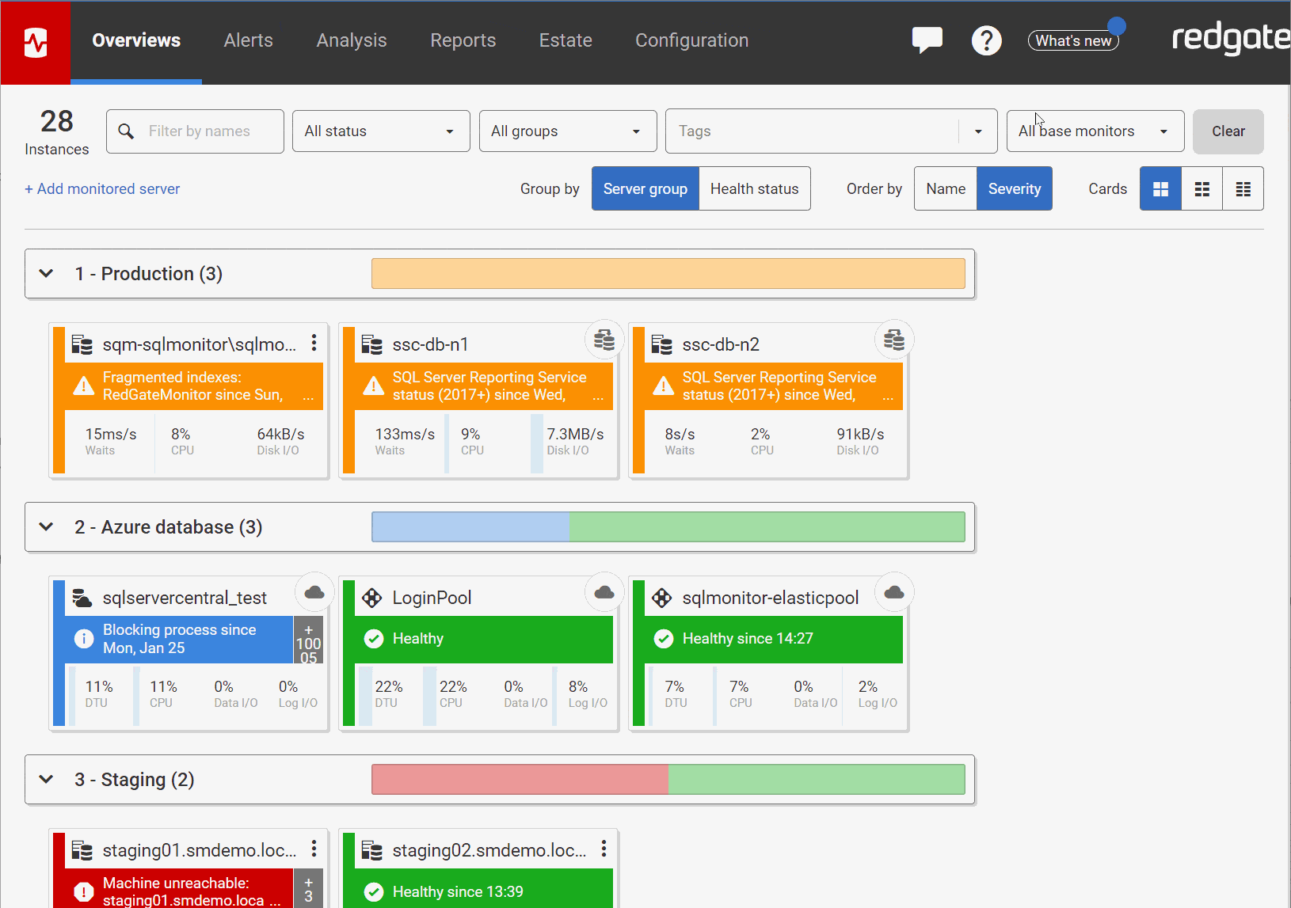Click the red error icon on Machine unreachable
The height and width of the screenshot is (908, 1291).
pos(83,892)
